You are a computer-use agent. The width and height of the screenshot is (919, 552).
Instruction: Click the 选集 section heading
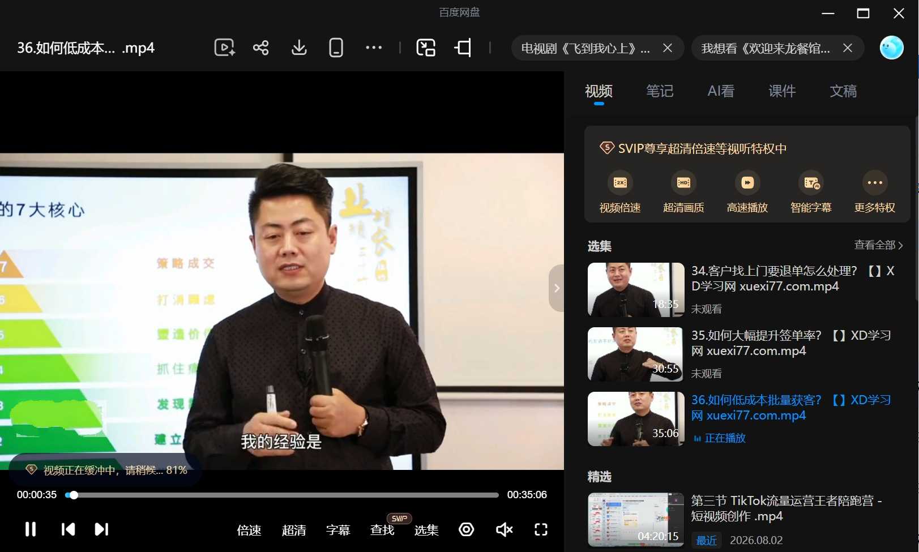coord(600,246)
